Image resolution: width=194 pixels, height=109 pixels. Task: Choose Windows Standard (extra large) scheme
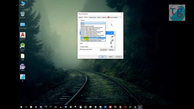pos(93,39)
